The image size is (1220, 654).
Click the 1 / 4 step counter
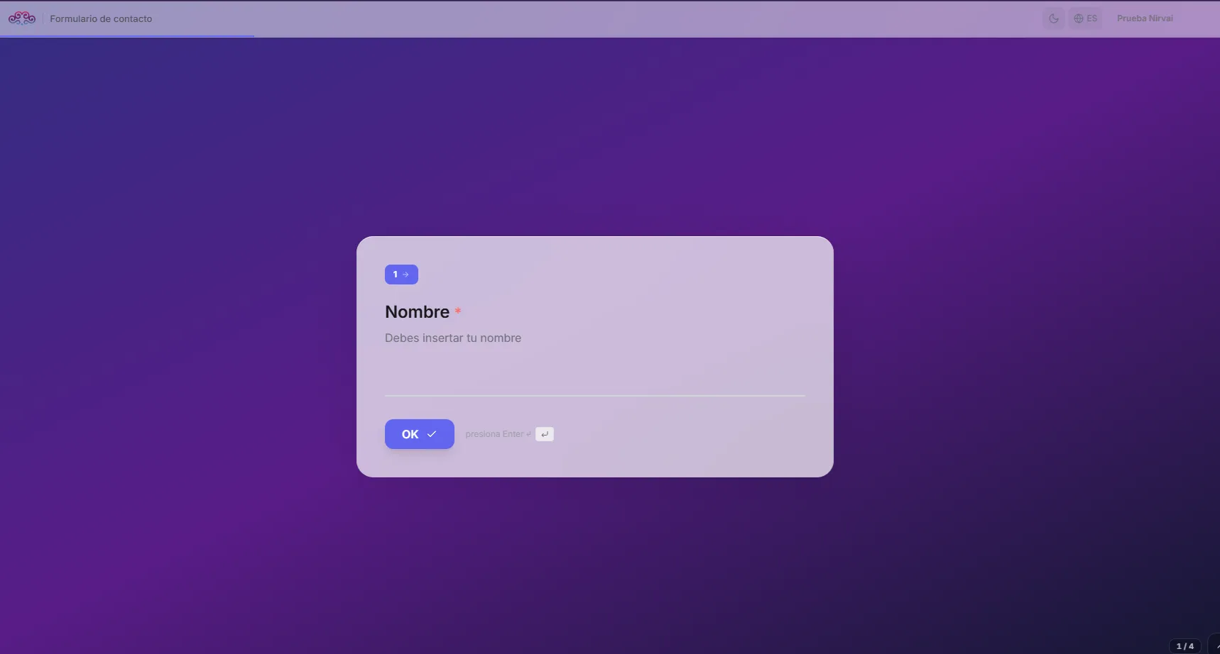tap(1185, 645)
